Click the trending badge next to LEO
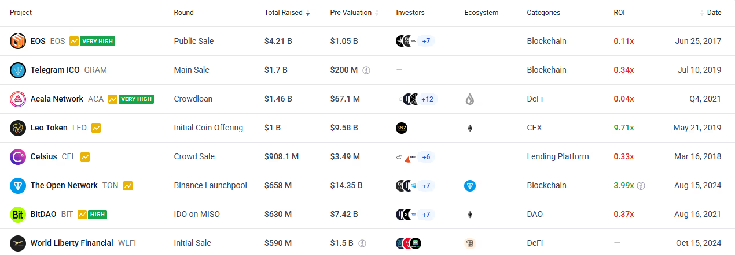 [x=96, y=128]
